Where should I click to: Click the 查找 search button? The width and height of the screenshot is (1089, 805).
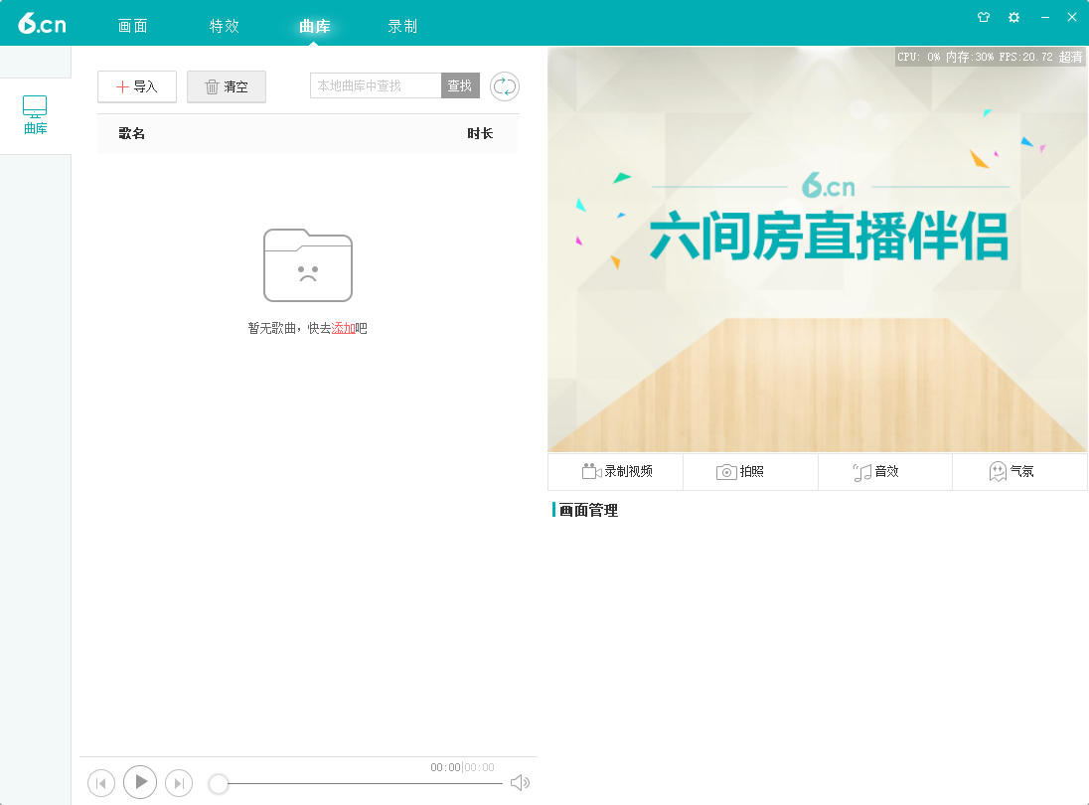(460, 85)
